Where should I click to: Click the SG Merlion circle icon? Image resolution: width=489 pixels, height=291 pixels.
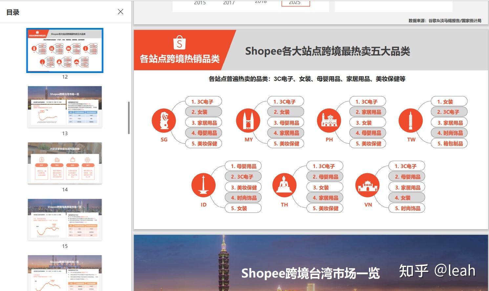click(x=164, y=121)
